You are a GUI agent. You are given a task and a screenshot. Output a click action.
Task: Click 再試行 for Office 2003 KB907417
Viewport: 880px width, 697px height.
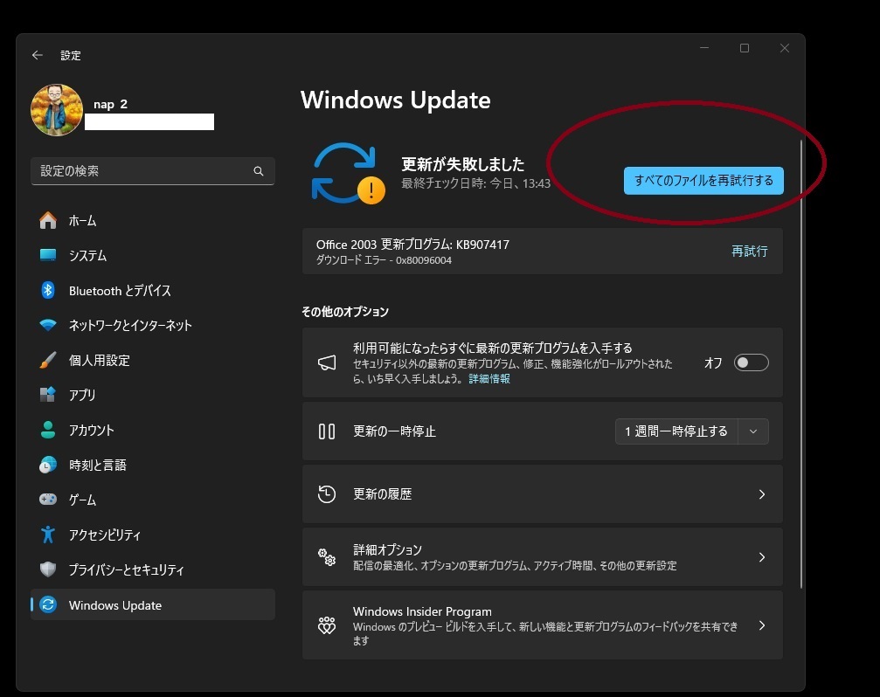[749, 252]
